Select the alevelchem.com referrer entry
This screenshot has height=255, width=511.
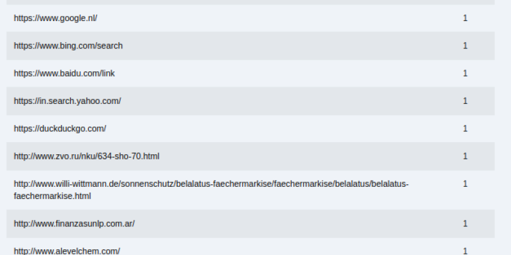tap(67, 251)
